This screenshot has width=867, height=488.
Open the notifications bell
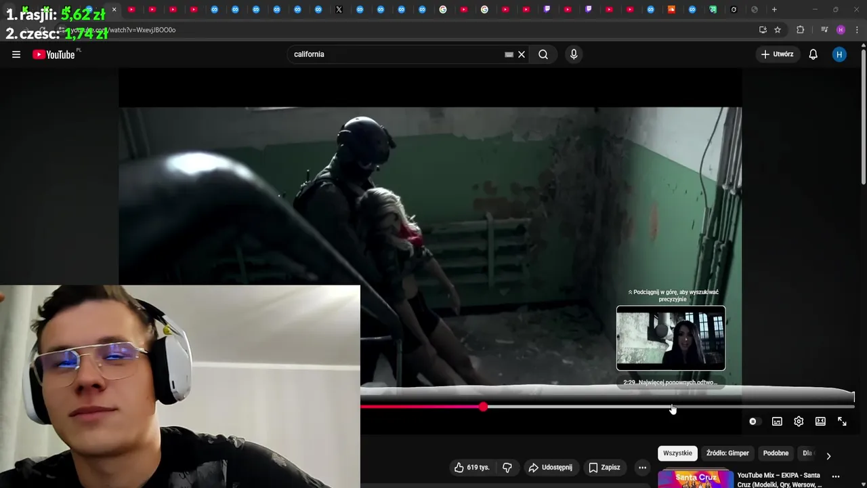[x=813, y=54]
